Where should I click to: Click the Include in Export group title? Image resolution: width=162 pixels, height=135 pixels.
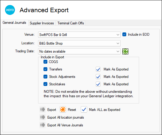tap(52, 57)
